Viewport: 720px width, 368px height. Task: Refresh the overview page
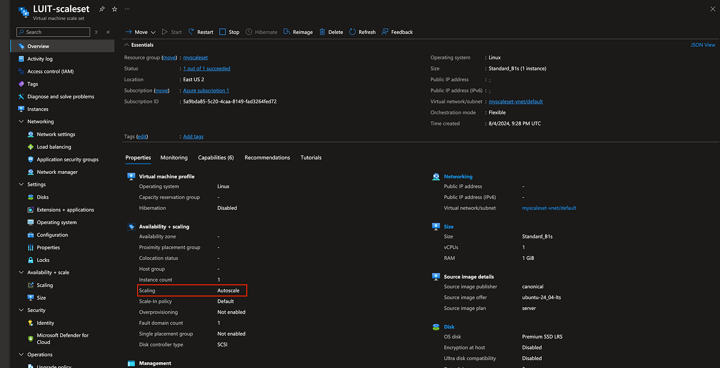(362, 32)
